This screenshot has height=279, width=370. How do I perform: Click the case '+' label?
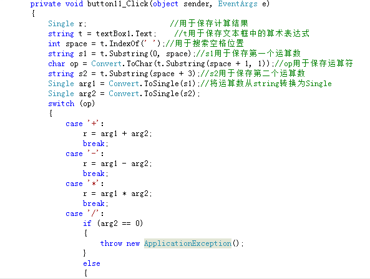(x=84, y=124)
